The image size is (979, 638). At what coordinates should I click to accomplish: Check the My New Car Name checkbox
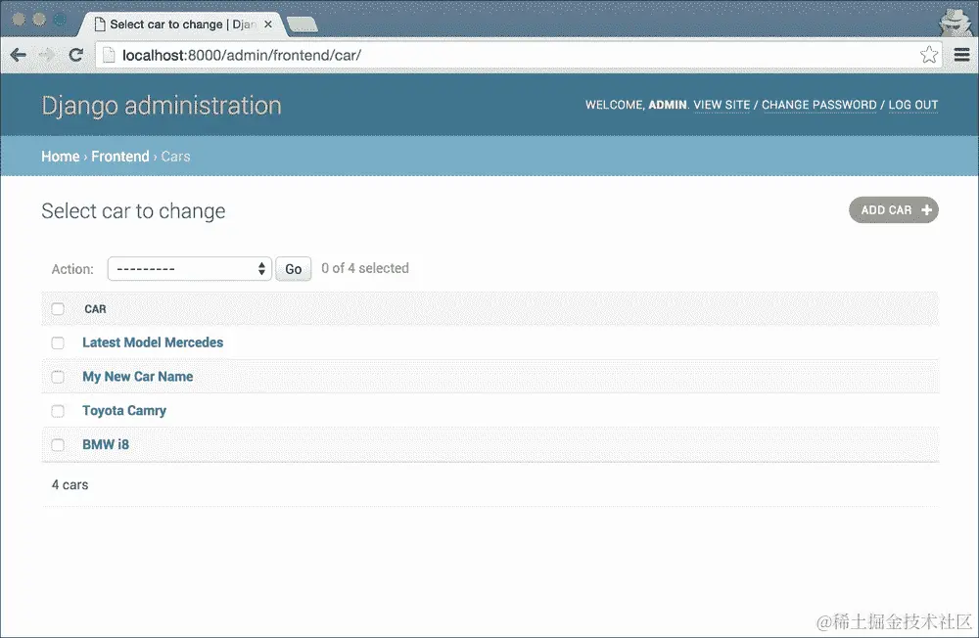pyautogui.click(x=58, y=377)
